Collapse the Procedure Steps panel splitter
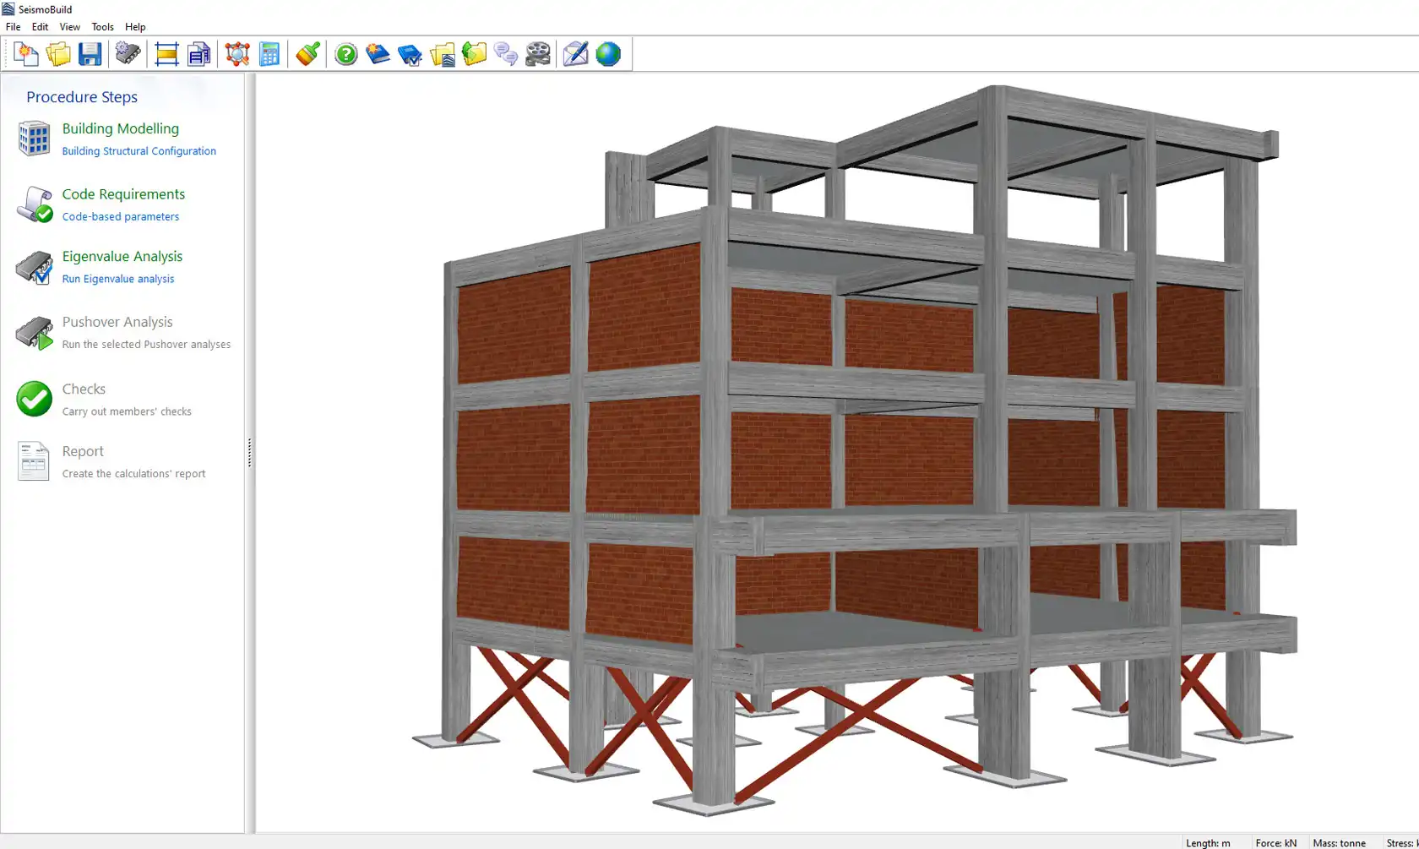Image resolution: width=1419 pixels, height=849 pixels. point(249,454)
